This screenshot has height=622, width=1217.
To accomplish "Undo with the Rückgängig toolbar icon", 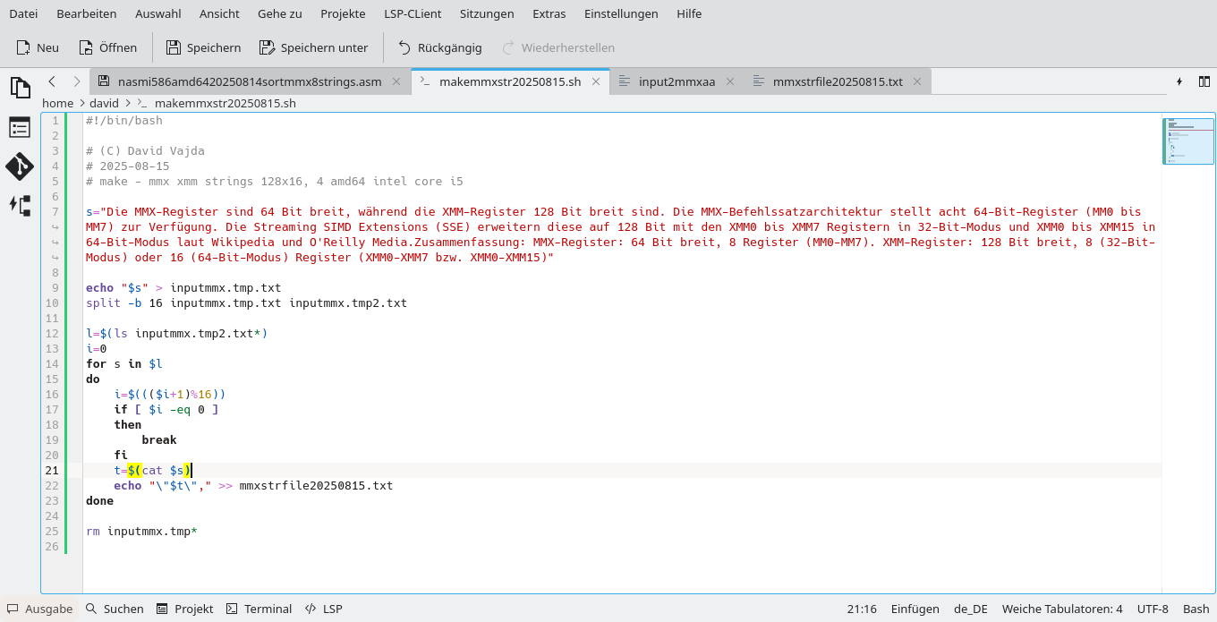I will click(x=404, y=47).
